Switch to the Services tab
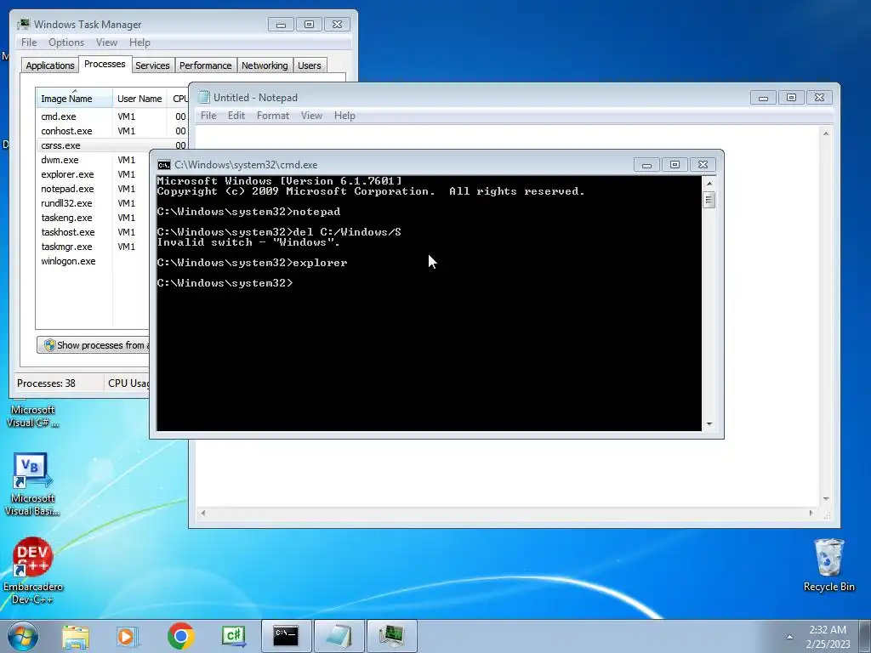This screenshot has height=653, width=871. click(152, 65)
